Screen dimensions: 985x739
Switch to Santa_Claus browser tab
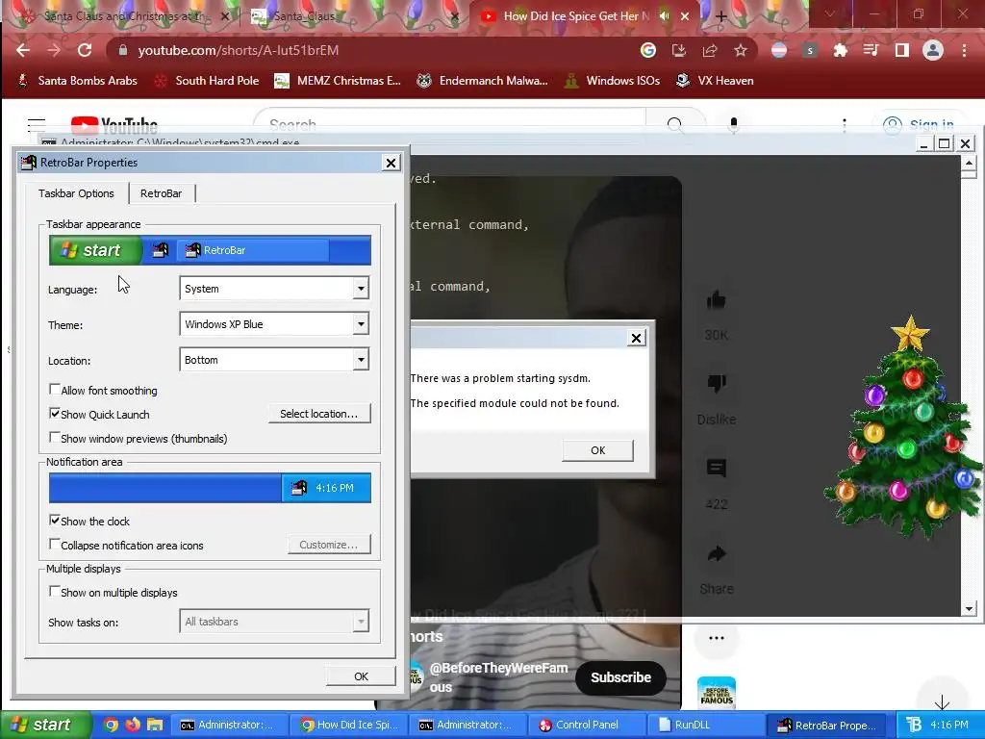coord(352,16)
